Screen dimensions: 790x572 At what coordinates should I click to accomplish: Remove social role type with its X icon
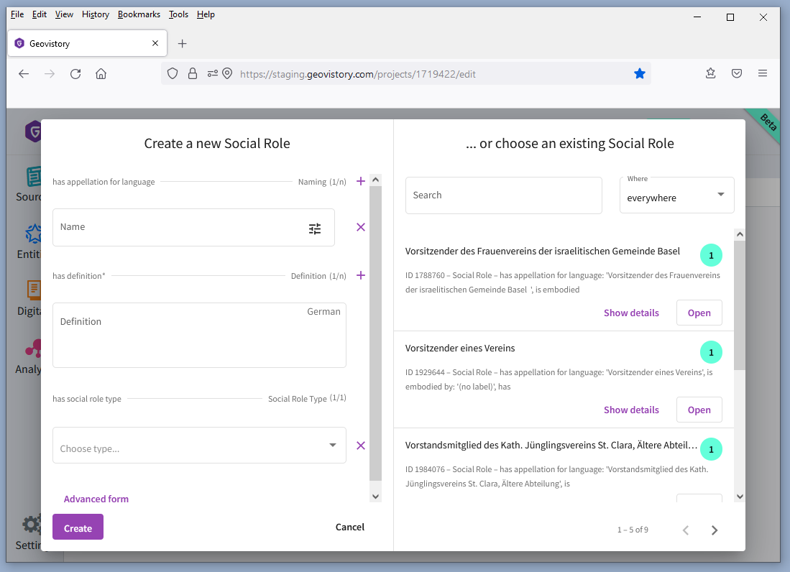coord(361,446)
